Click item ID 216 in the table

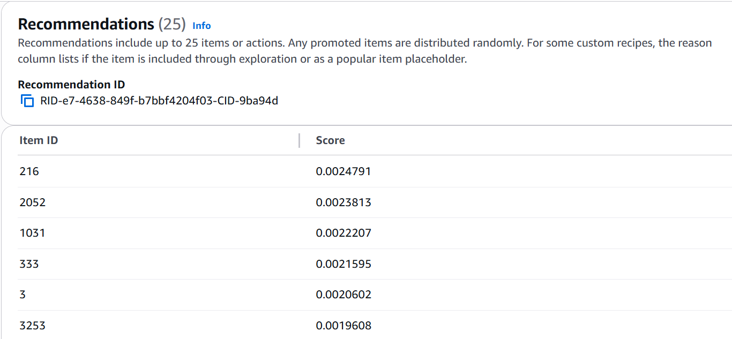click(29, 171)
